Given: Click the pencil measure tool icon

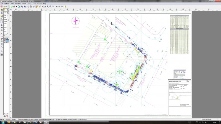Looking at the screenshot, I should pos(40,6).
